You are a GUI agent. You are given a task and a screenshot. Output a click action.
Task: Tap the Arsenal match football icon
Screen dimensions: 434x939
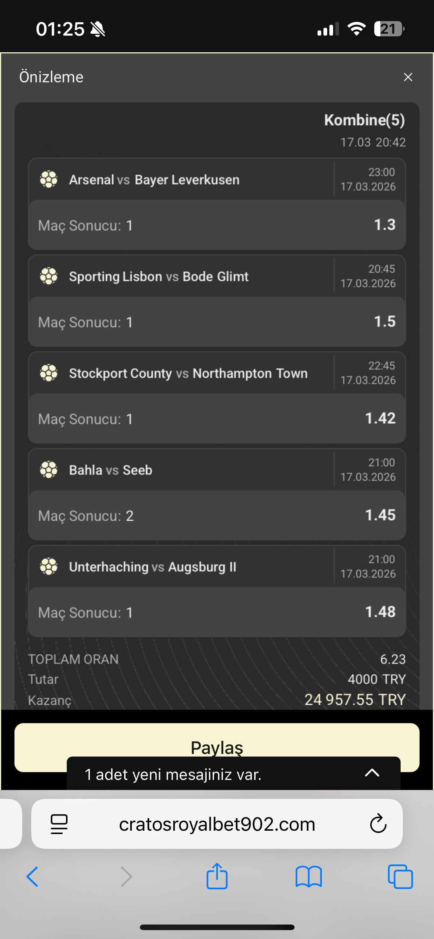point(49,179)
